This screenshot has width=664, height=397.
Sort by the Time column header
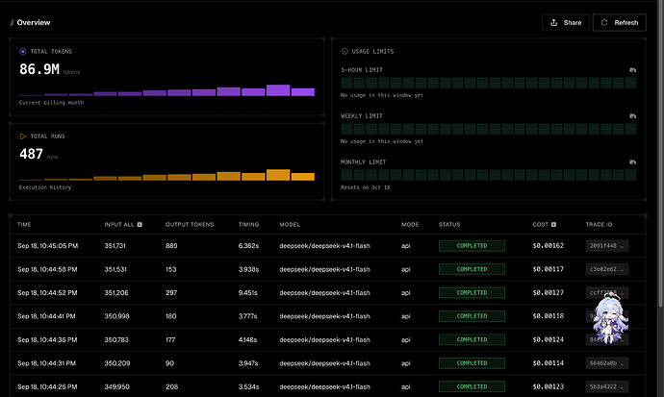24,225
